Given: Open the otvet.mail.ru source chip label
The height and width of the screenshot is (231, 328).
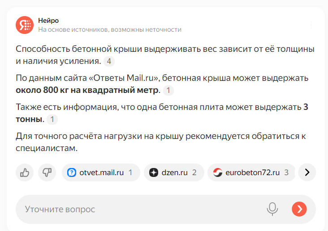Looking at the screenshot, I should click(x=101, y=172).
